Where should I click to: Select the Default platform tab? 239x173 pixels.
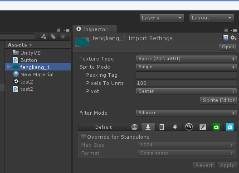click(x=103, y=127)
